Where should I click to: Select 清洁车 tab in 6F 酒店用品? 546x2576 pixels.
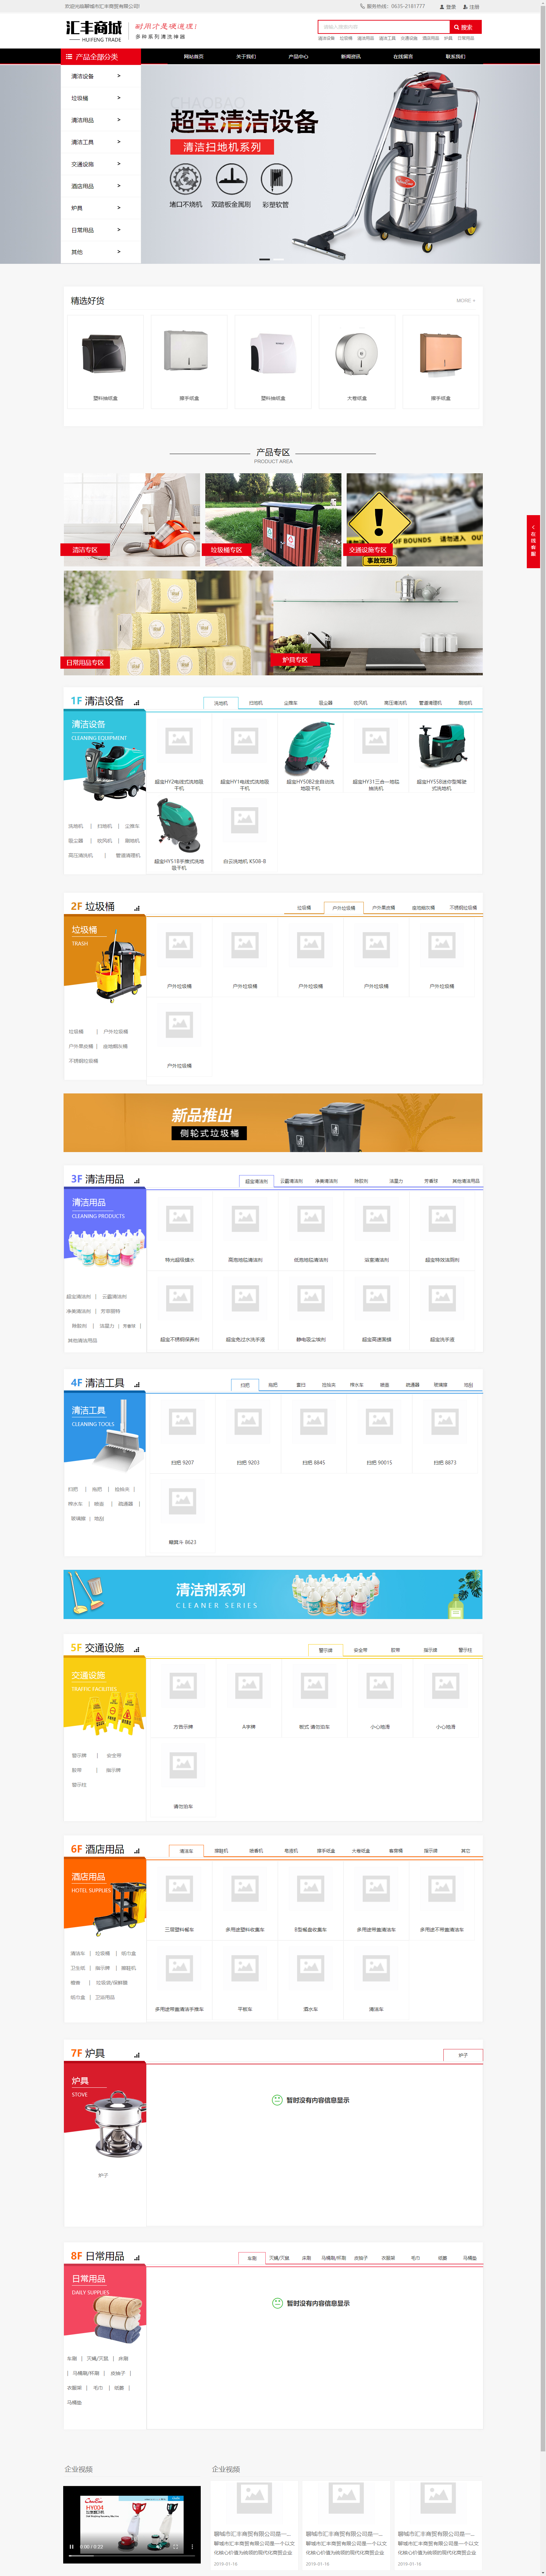click(x=186, y=1851)
